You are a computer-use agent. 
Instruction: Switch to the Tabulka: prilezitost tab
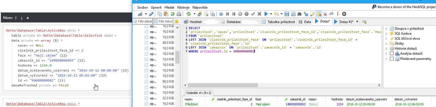278,22
